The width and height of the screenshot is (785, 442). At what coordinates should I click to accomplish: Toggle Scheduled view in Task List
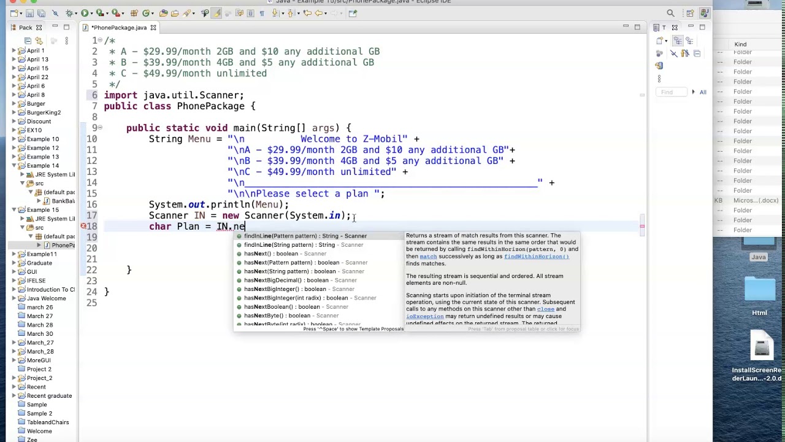690,41
